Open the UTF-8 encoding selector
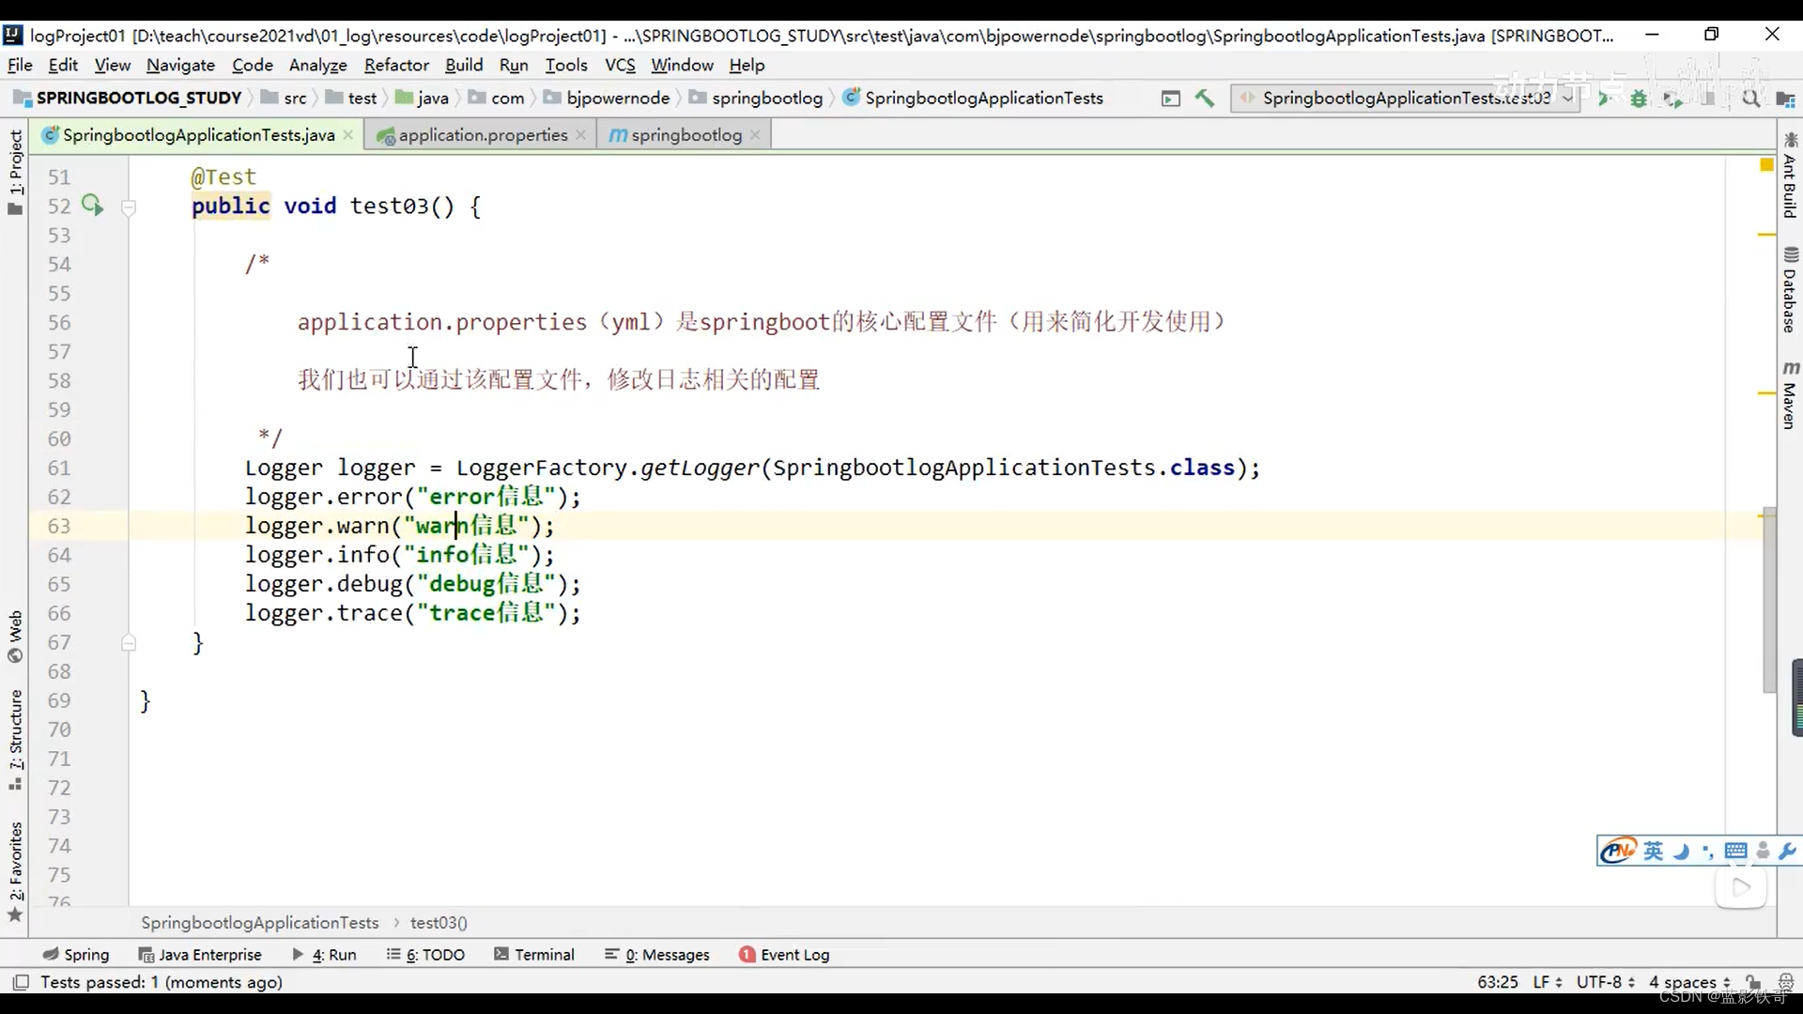The image size is (1803, 1014). 1605,981
